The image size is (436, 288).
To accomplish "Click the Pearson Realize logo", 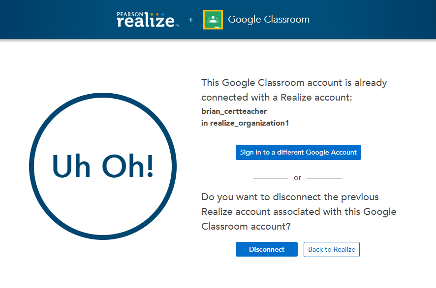I will pos(147,21).
